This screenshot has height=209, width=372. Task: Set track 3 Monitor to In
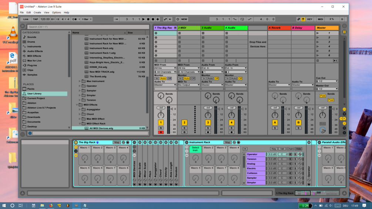click(x=204, y=78)
